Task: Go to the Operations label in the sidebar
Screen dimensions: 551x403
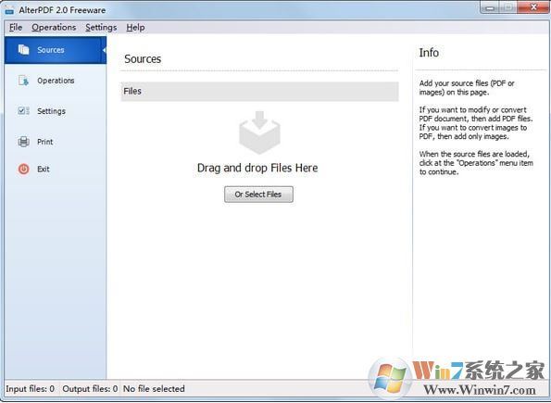Action: [x=56, y=81]
